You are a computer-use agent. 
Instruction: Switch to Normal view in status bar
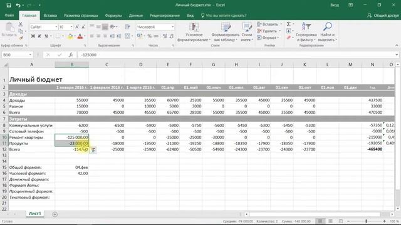point(320,221)
